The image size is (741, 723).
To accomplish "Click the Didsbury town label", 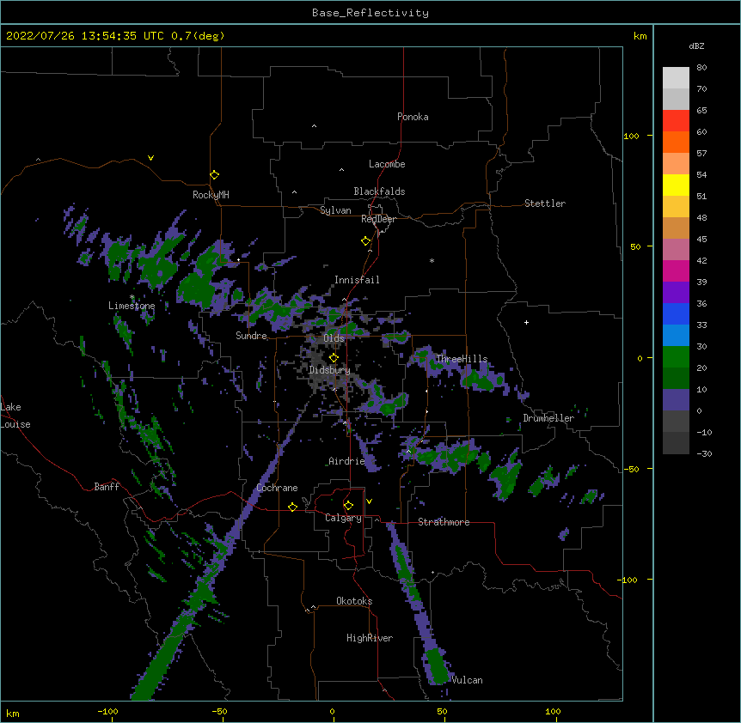I will [x=329, y=370].
